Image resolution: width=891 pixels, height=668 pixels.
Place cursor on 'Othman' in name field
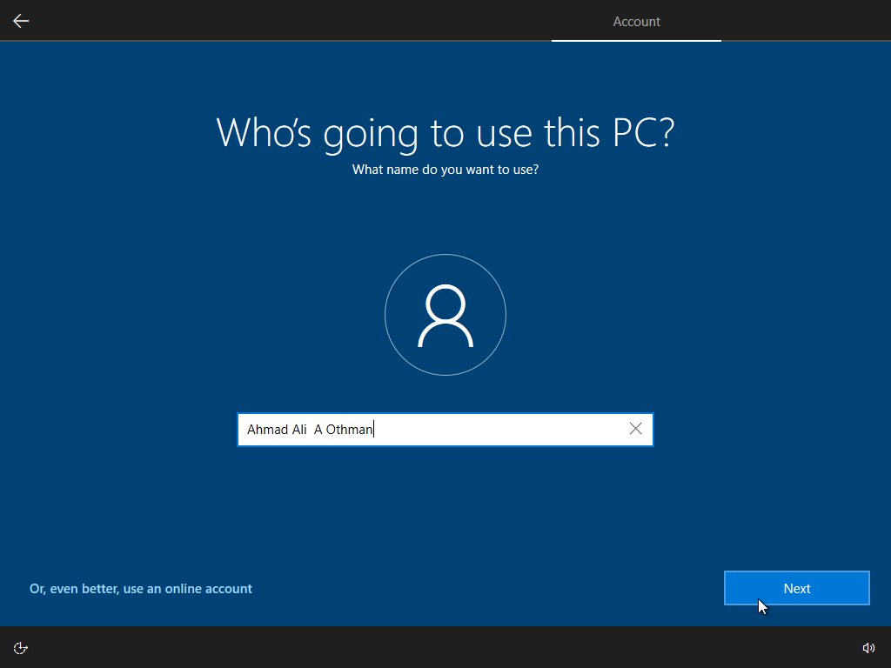click(350, 430)
